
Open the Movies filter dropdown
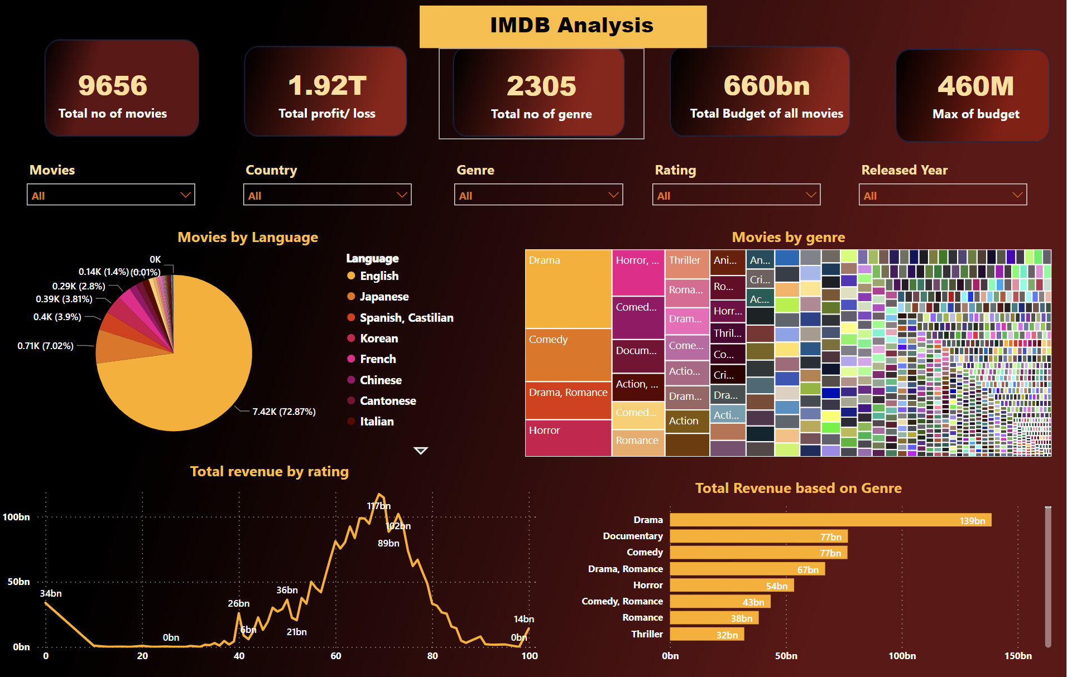click(x=110, y=195)
